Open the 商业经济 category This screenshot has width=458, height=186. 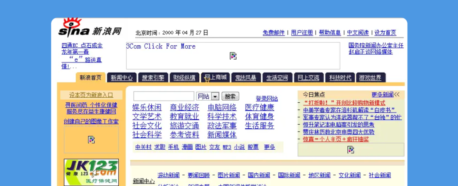[x=184, y=107]
